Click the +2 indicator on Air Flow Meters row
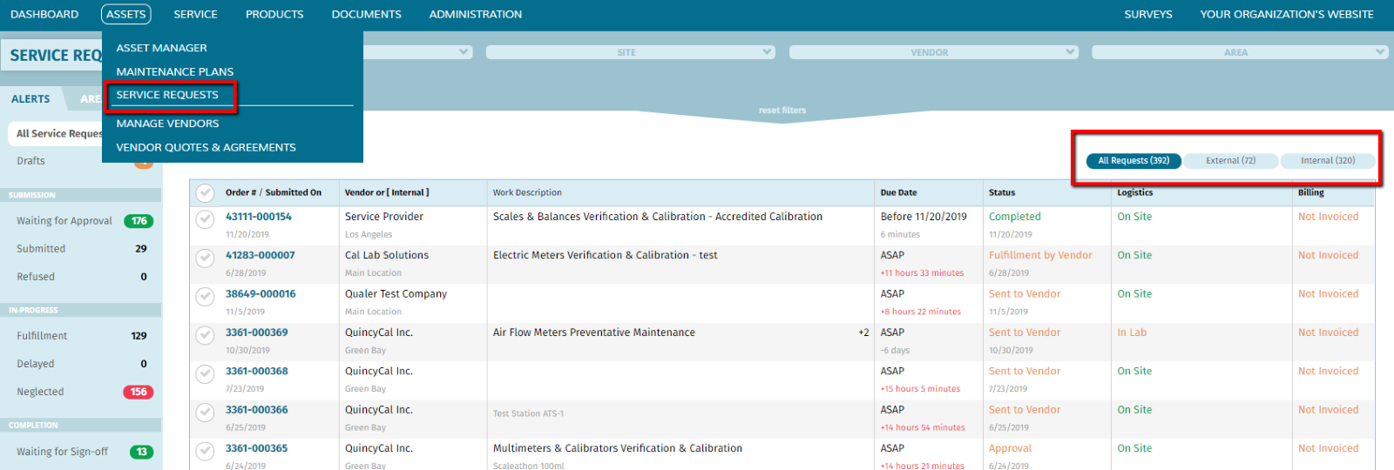This screenshot has height=470, width=1394. pos(863,332)
